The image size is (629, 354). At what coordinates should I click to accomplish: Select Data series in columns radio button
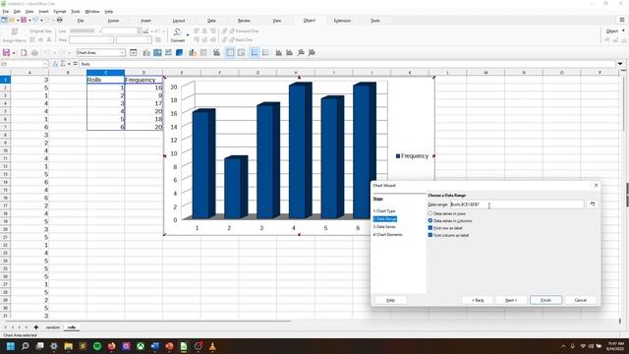point(430,220)
